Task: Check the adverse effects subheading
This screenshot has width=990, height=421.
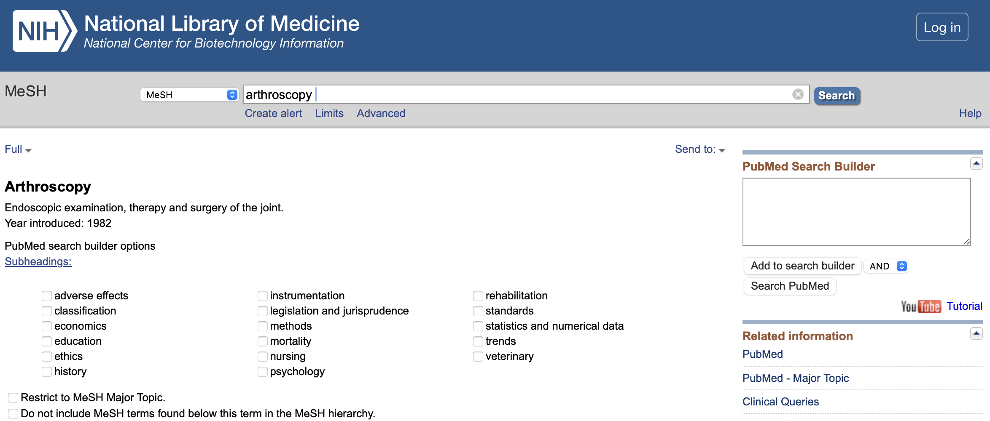Action: (47, 296)
